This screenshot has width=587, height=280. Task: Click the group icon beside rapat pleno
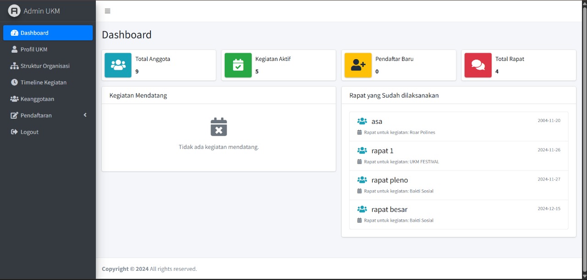point(362,180)
